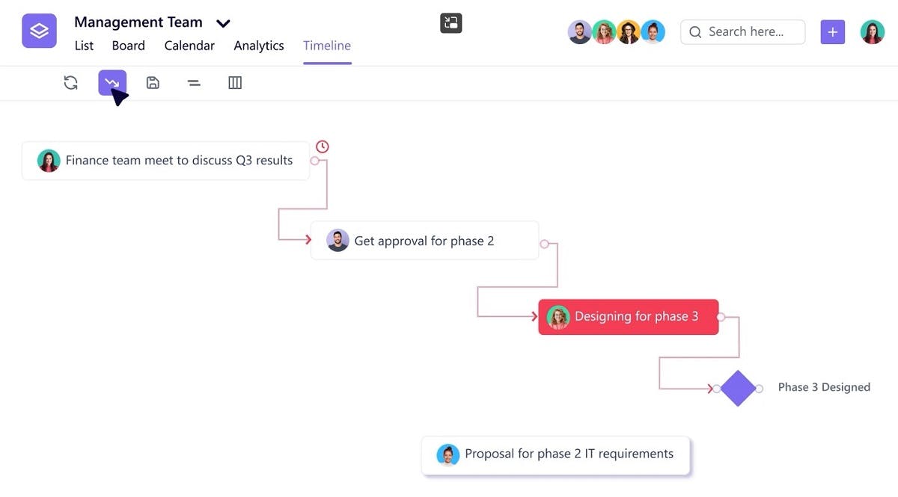Click the fit-to-screen icon at the top
Screen dimensions: 898x497
(x=450, y=22)
